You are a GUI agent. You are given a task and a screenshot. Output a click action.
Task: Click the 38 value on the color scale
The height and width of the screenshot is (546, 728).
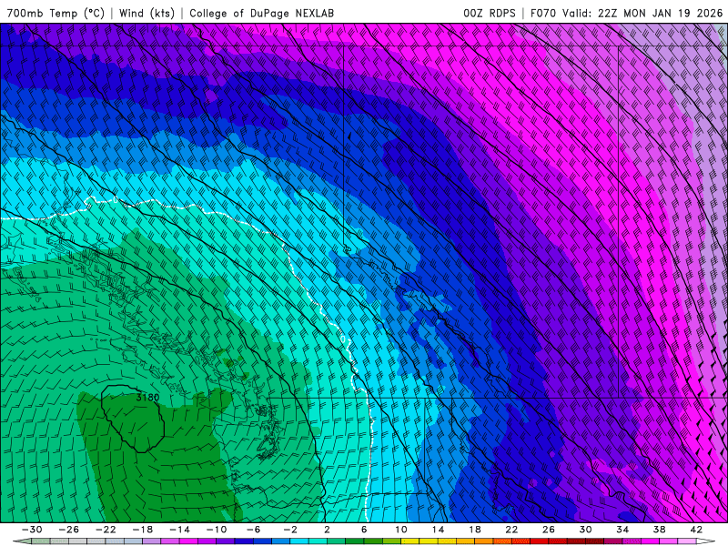point(659,530)
